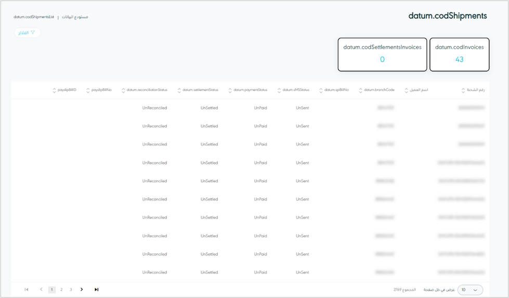Screen dimensions: 509x298
Task: Sort by datum.branchCode column arrows
Action: (361, 90)
